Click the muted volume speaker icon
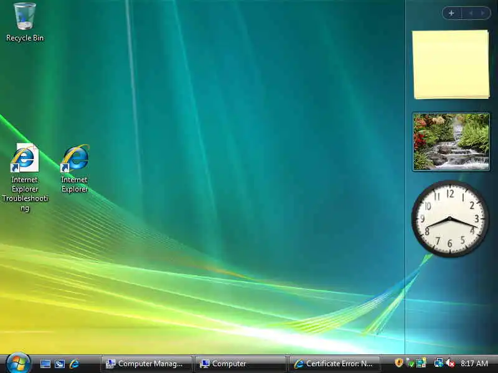This screenshot has height=373, width=498. tap(450, 363)
